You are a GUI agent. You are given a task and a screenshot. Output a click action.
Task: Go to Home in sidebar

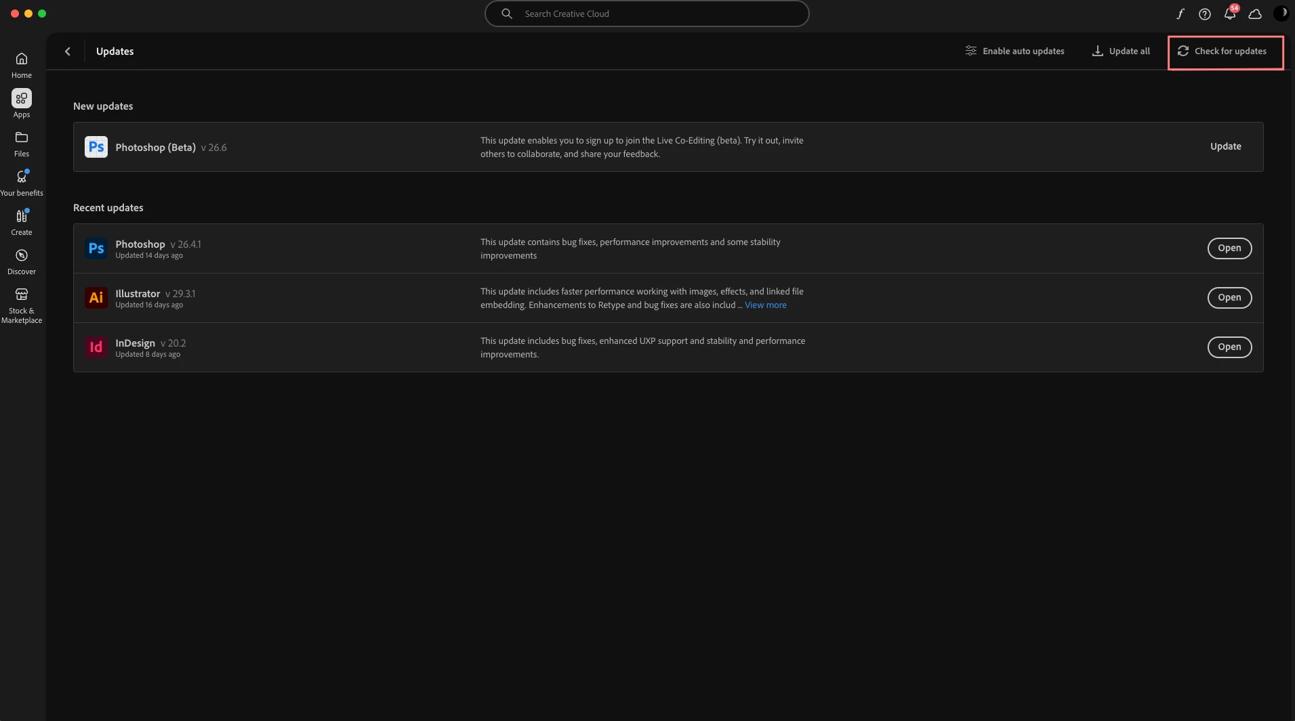tap(22, 65)
